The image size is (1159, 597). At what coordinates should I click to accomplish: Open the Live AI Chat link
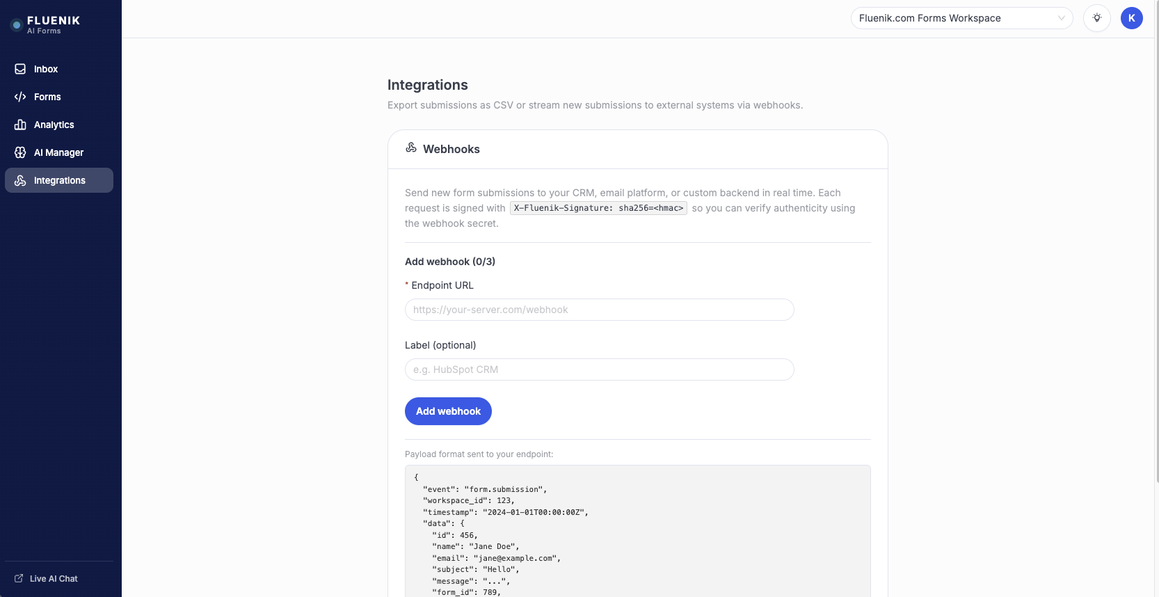[54, 578]
